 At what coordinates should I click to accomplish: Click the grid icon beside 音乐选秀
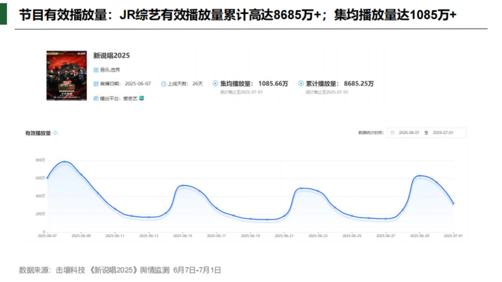tap(95, 70)
